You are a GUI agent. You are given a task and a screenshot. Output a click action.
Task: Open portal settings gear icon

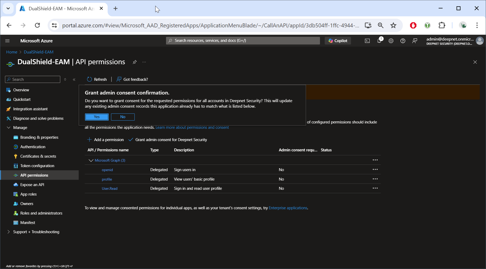click(x=391, y=41)
